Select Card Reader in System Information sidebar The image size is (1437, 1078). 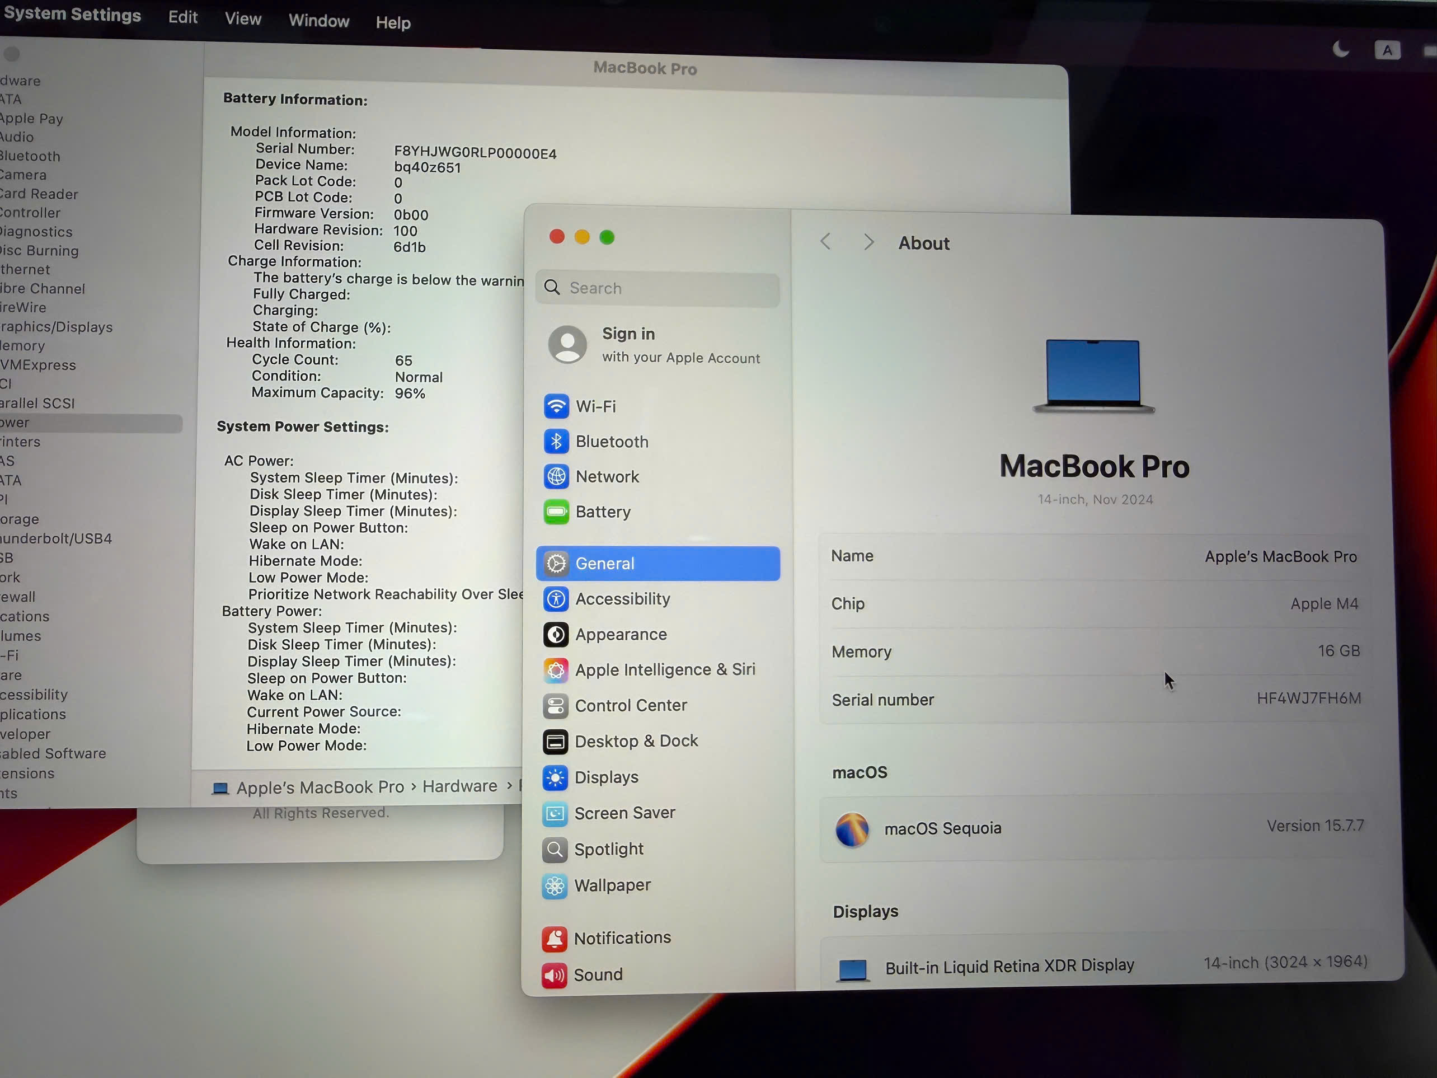[x=39, y=194]
